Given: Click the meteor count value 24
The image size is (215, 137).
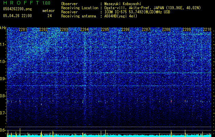Looking at the screenshot, I should [x=50, y=16].
